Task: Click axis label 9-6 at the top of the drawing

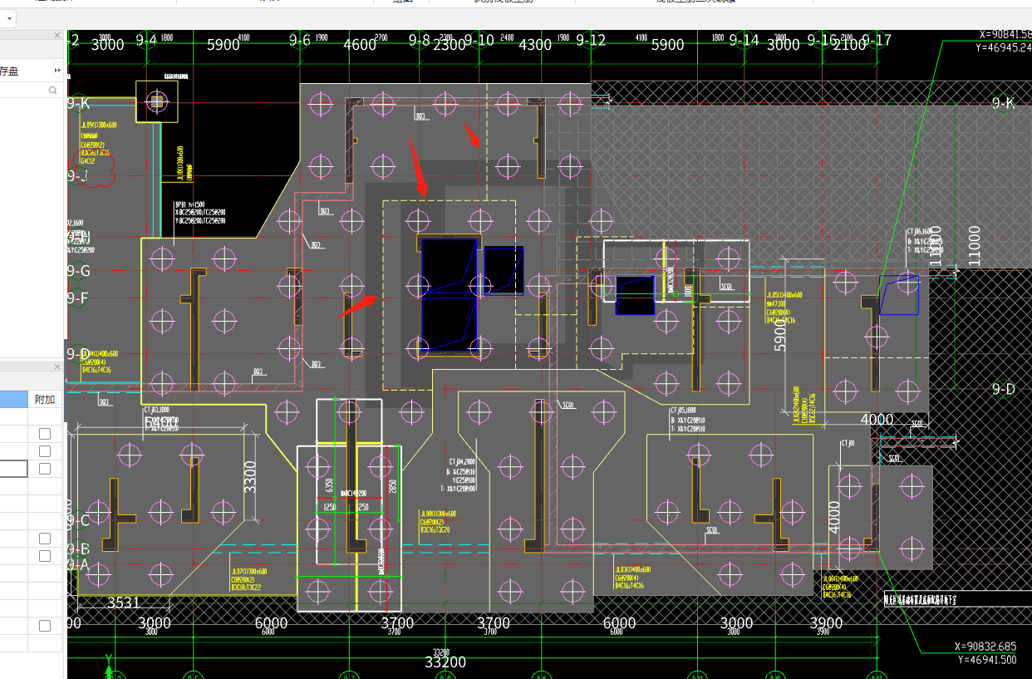Action: pos(299,40)
